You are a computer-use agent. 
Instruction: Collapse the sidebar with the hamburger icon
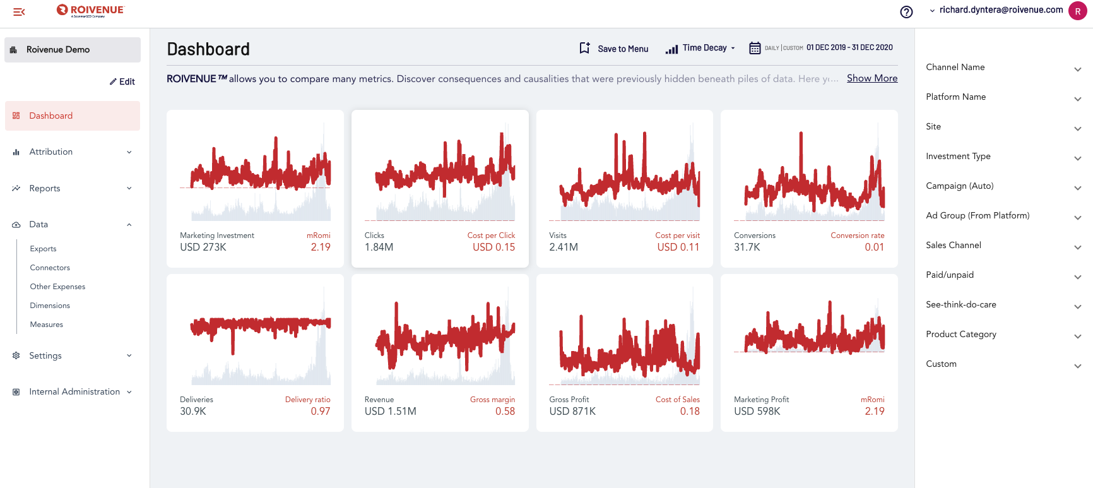point(19,12)
